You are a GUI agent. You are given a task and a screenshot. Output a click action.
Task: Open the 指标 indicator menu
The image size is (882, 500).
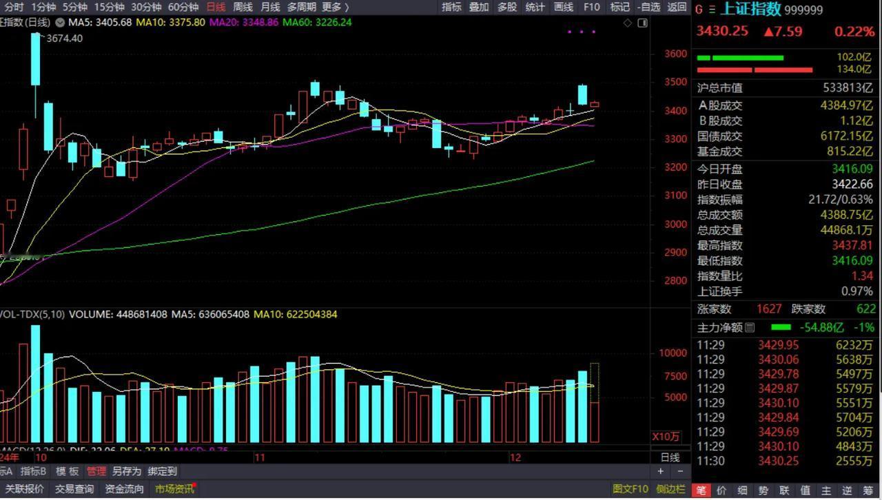click(451, 7)
